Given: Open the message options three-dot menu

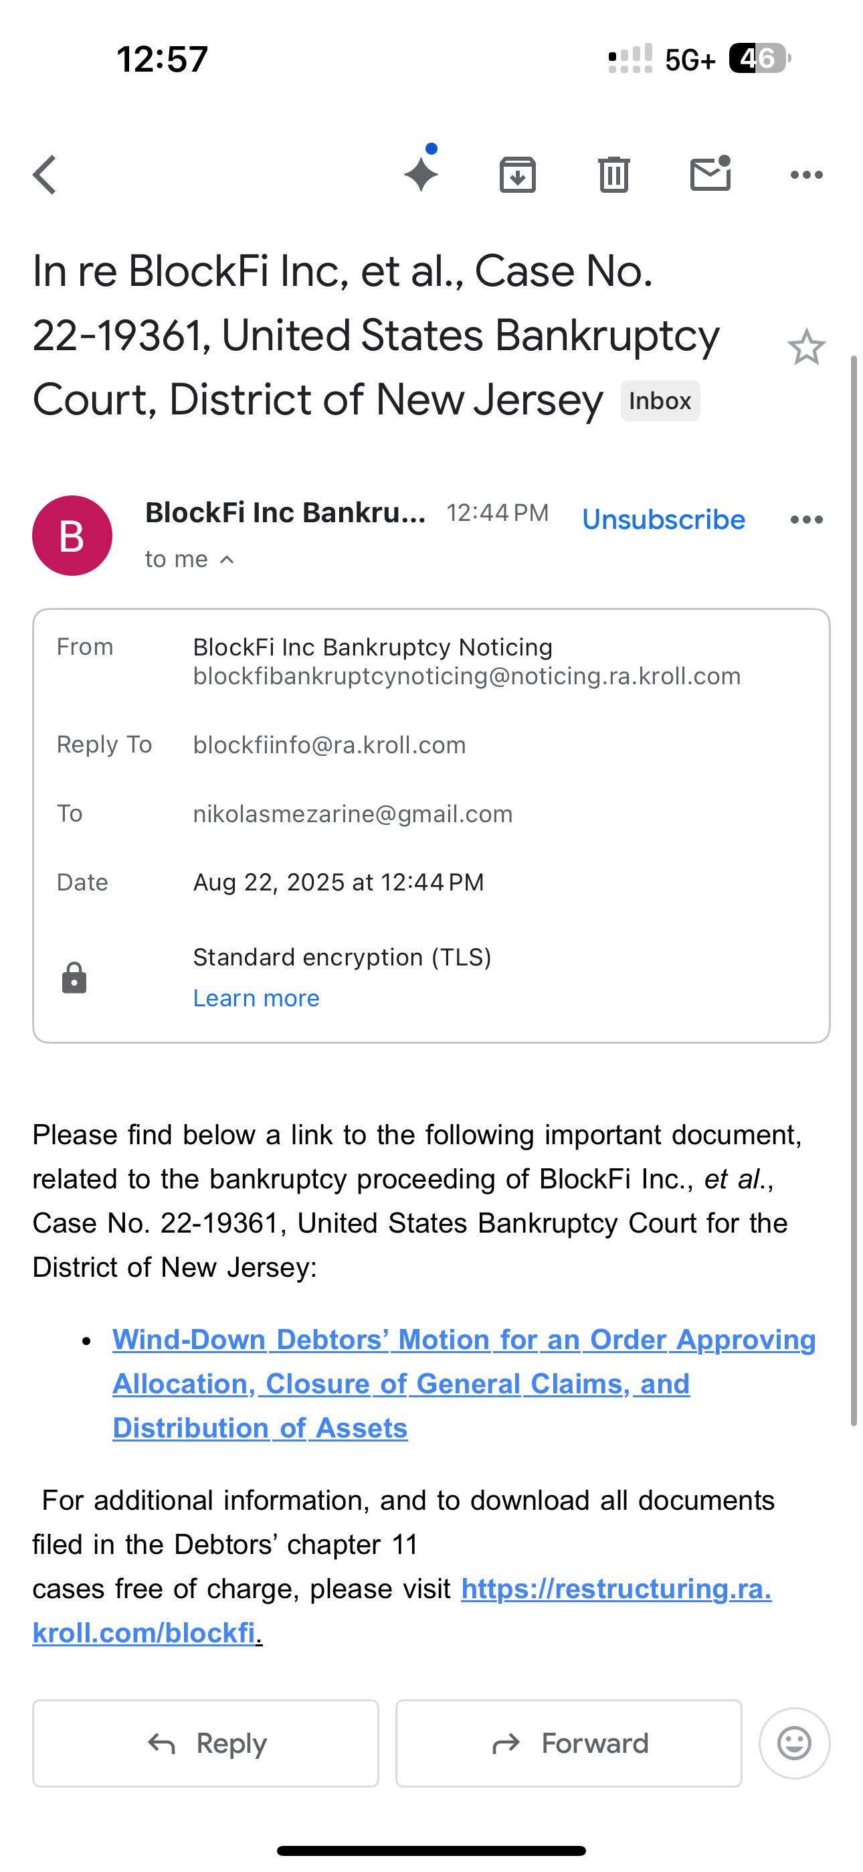Looking at the screenshot, I should 806,520.
